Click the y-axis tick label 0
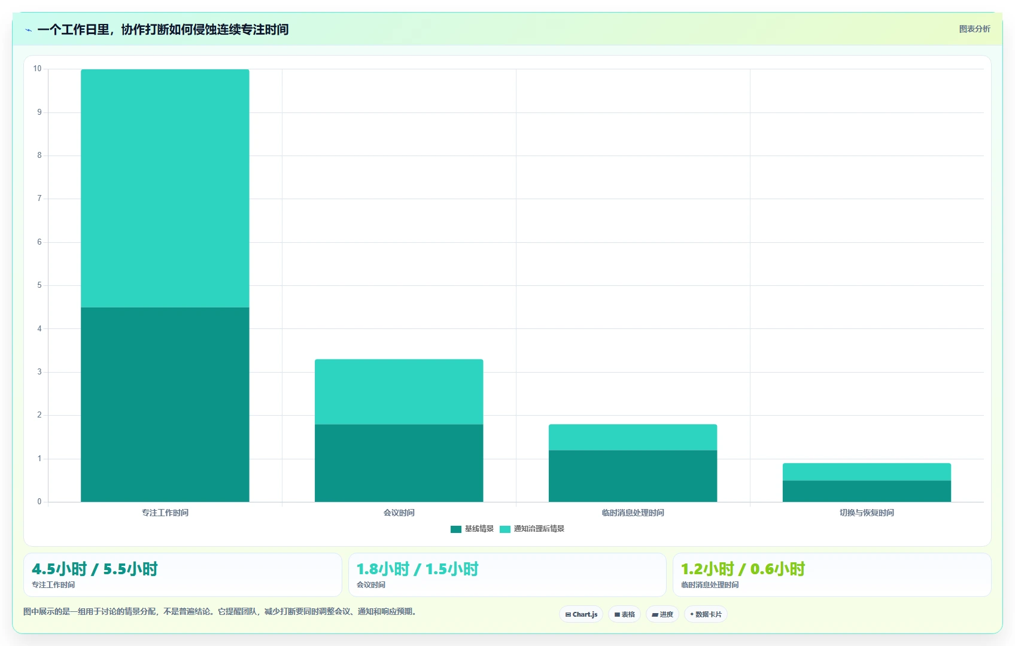 pyautogui.click(x=39, y=502)
